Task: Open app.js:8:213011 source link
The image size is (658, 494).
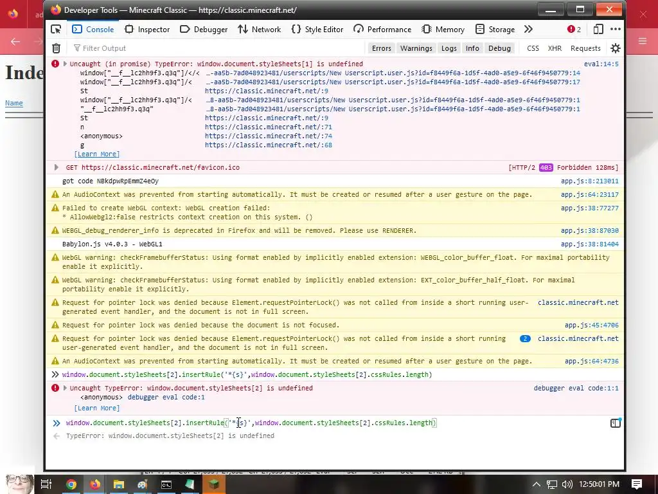Action: point(590,181)
